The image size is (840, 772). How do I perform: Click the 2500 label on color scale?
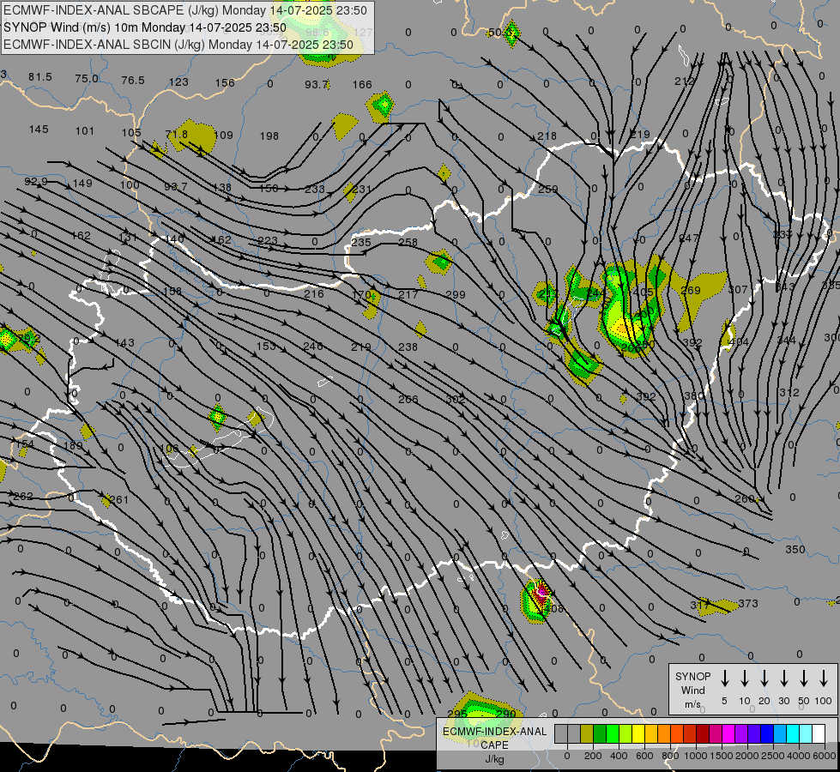point(772,756)
